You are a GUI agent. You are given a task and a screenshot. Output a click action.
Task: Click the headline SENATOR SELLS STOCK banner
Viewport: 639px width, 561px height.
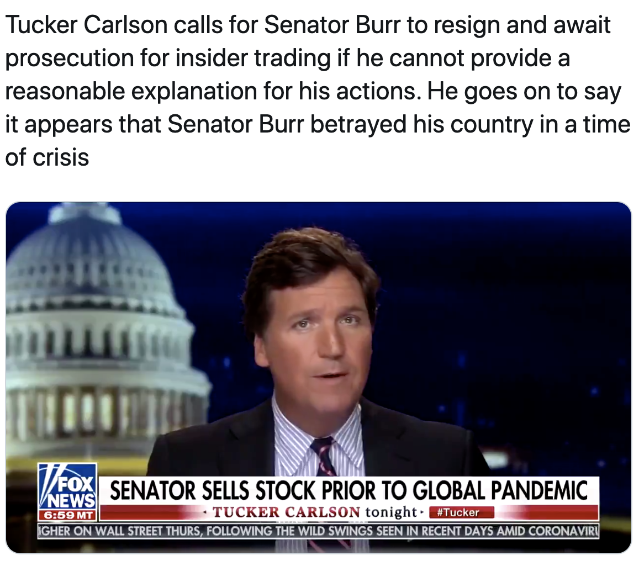point(349,490)
